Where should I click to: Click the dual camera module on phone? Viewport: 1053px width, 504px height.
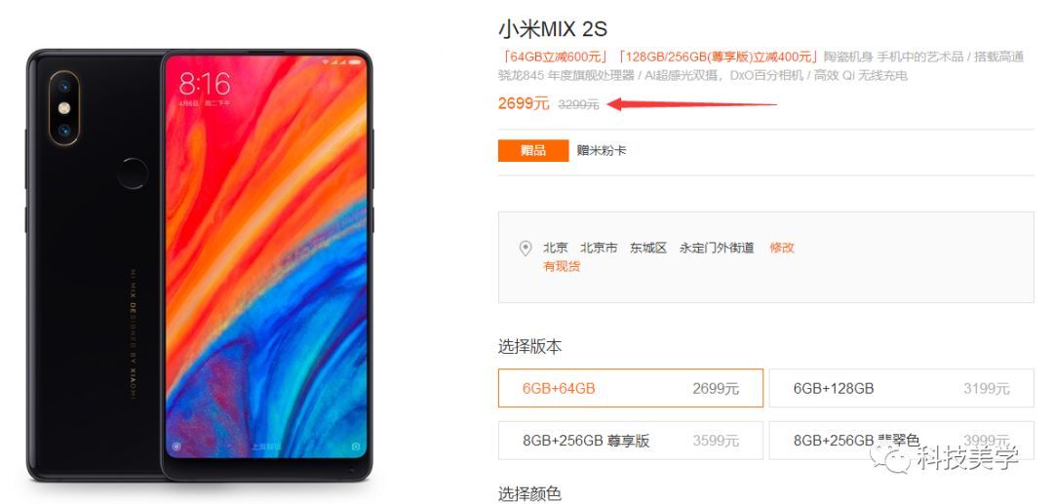pyautogui.click(x=63, y=108)
